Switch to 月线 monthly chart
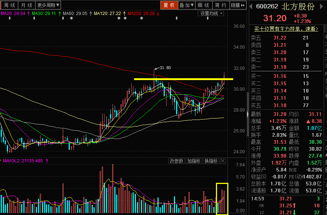Viewport: 327px width, 215px height. (27, 5)
